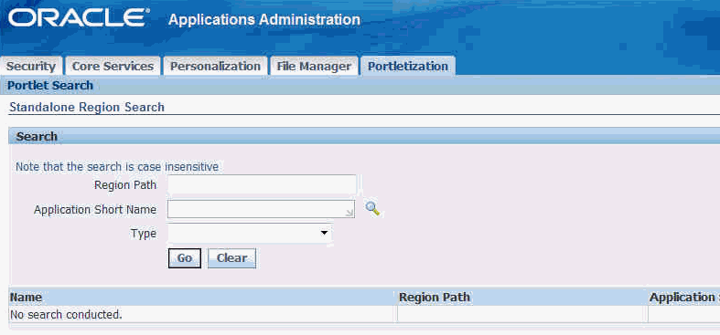720x335 pixels.
Task: Click the Application column header
Action: pos(683,297)
